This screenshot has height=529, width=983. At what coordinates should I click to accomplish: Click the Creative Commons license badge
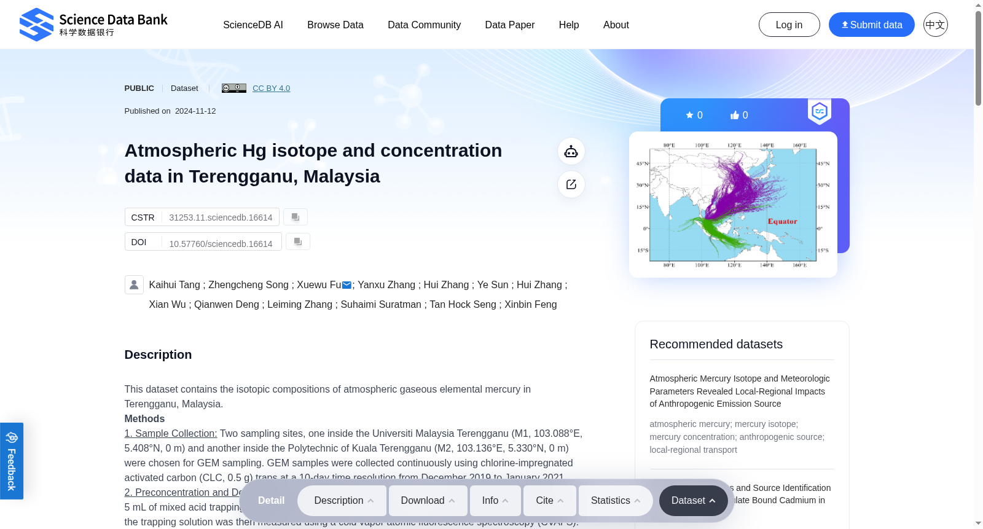click(x=234, y=88)
